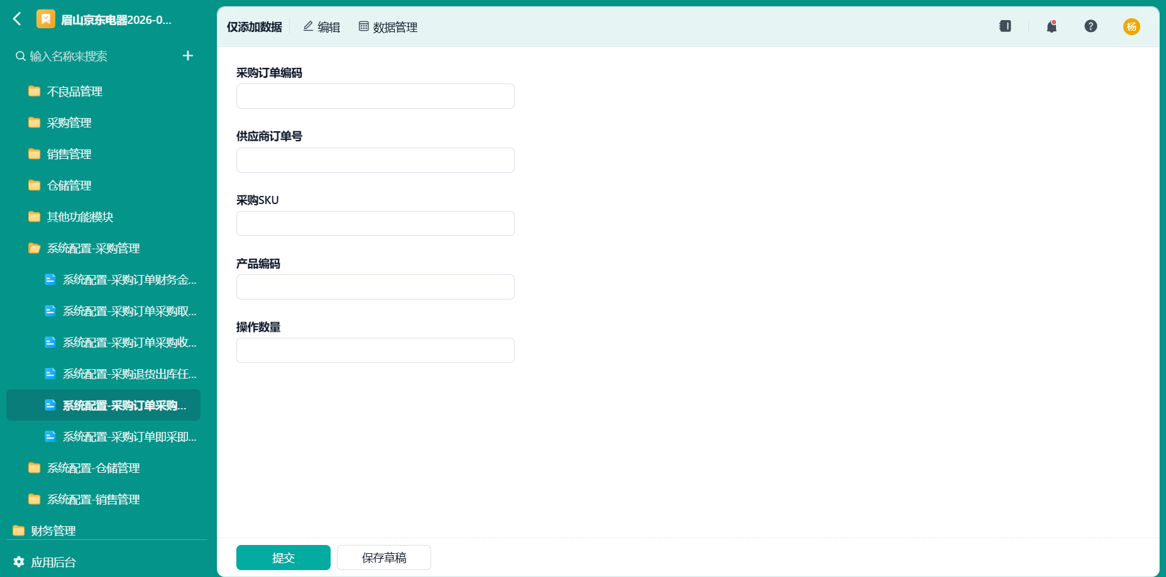
Task: Click app title 眉山京东电器2026-0...
Action: [116, 20]
